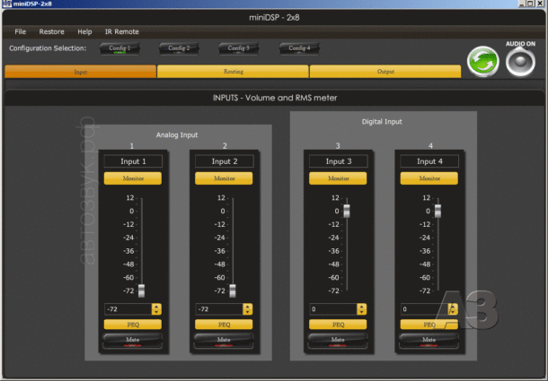The height and width of the screenshot is (381, 548).
Task: Click the Input 3 name field
Action: pos(339,161)
